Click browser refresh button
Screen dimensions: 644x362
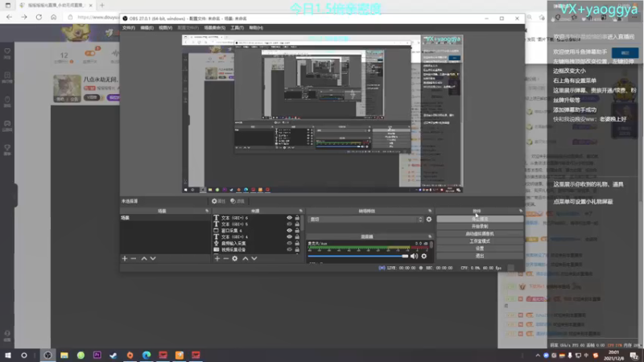click(39, 17)
